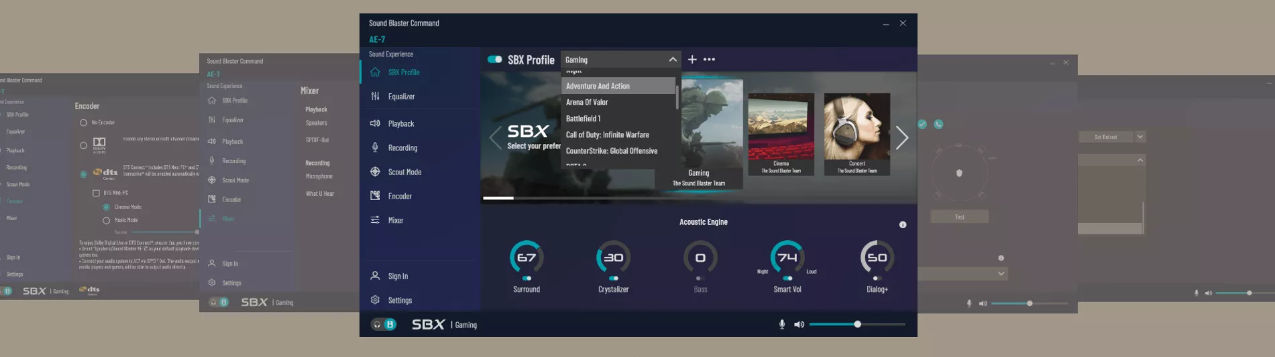Viewport: 1275px width, 357px height.
Task: Switch the headphone/speaker output toggle
Action: point(383,325)
